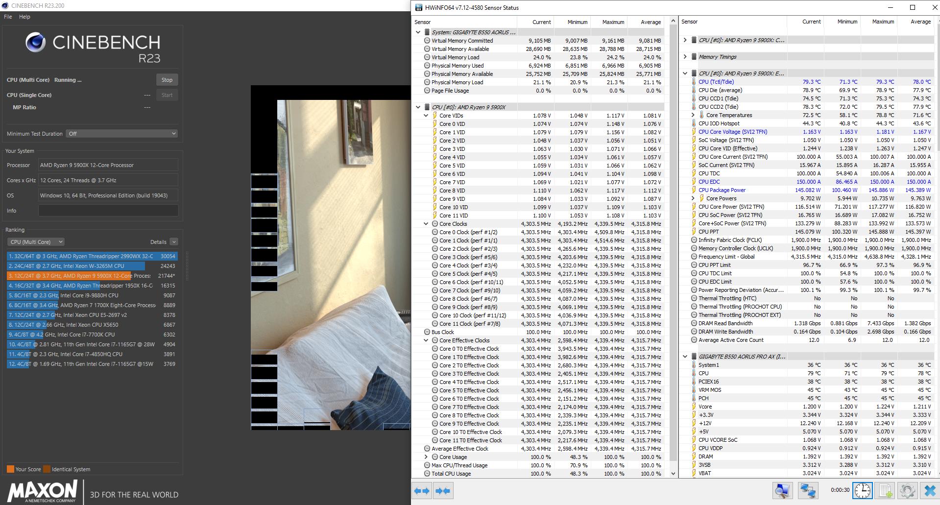The width and height of the screenshot is (940, 505).
Task: Click the lightning icon beside Core 0 VID
Action: pos(434,124)
